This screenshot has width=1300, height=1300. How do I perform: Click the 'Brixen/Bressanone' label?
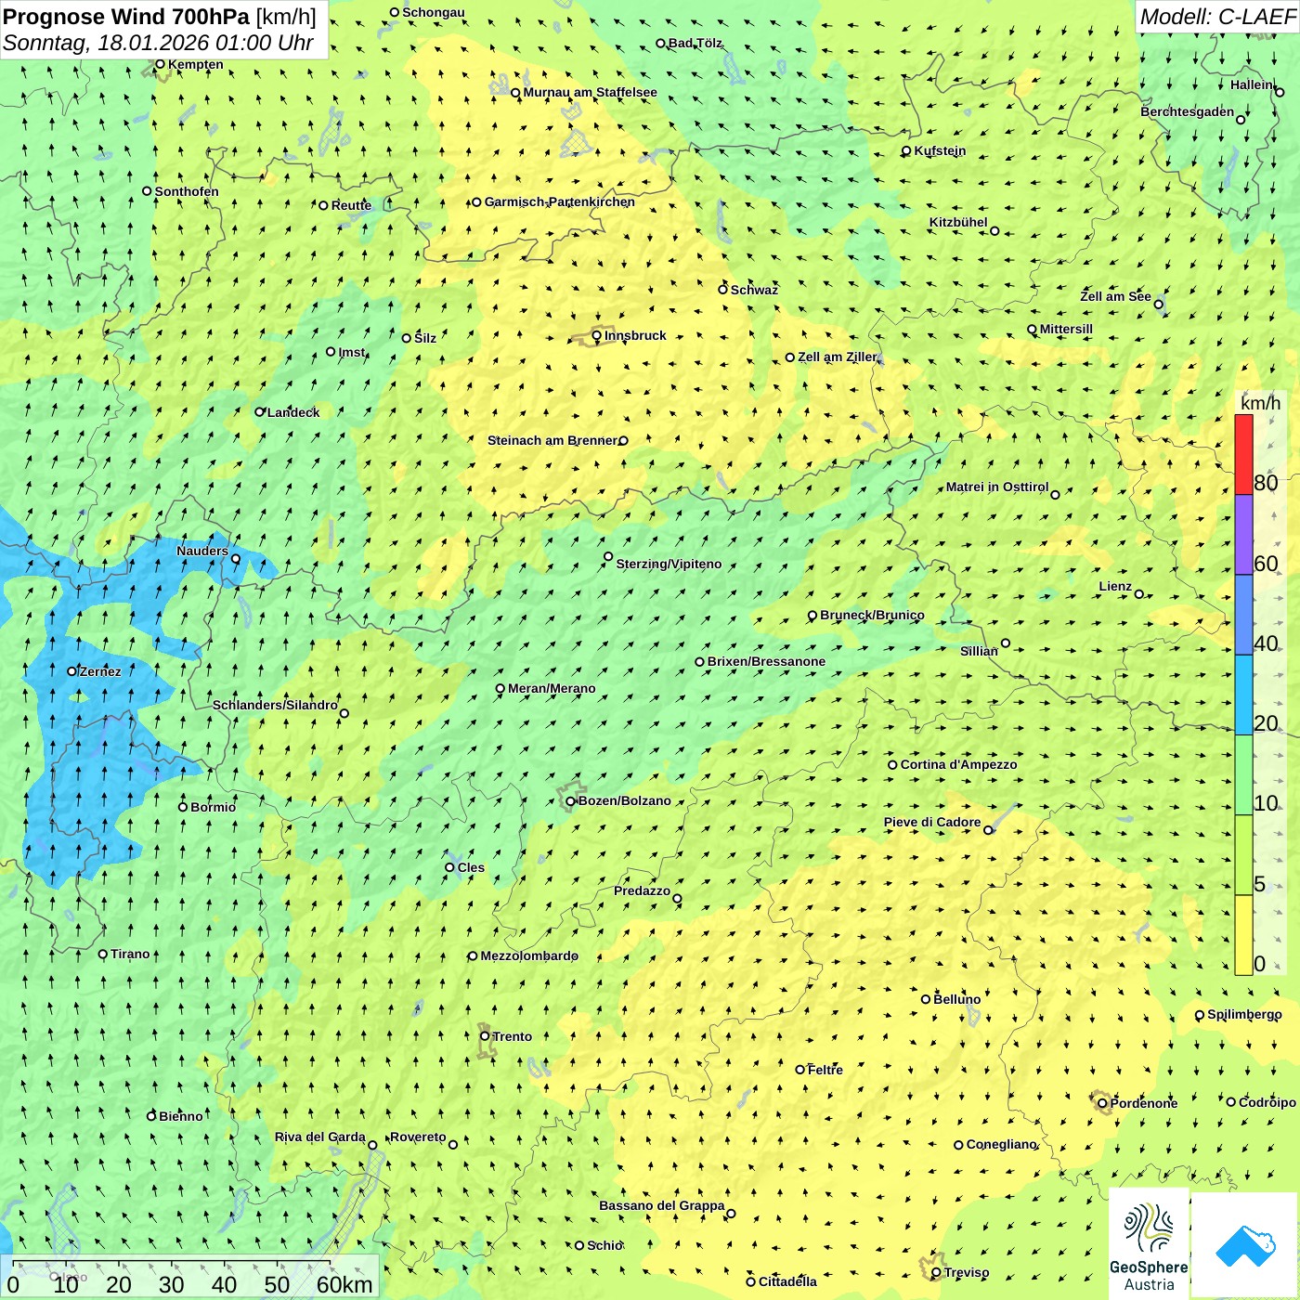[x=766, y=661]
